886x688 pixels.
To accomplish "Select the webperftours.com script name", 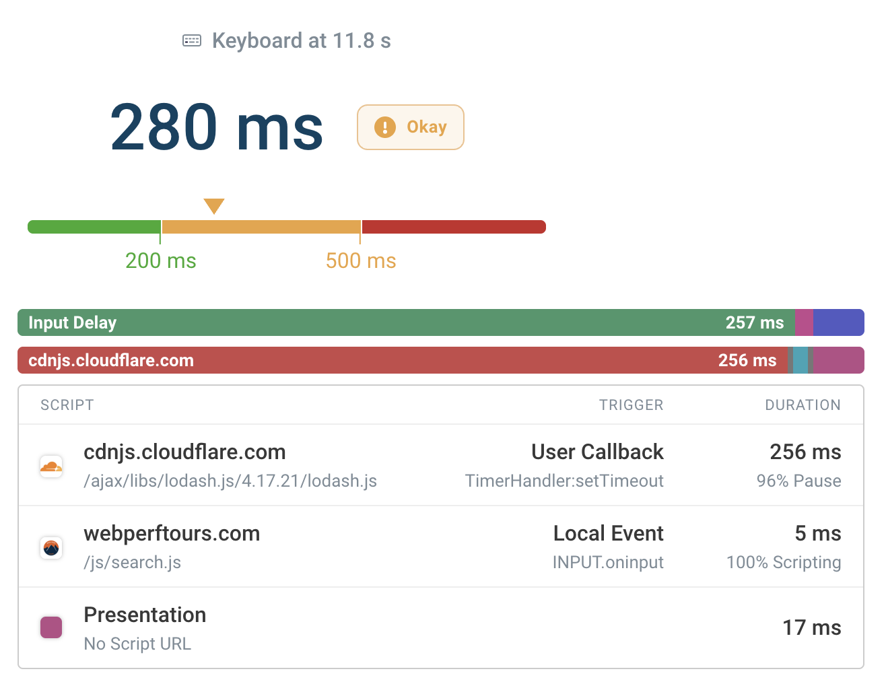I will pos(172,533).
